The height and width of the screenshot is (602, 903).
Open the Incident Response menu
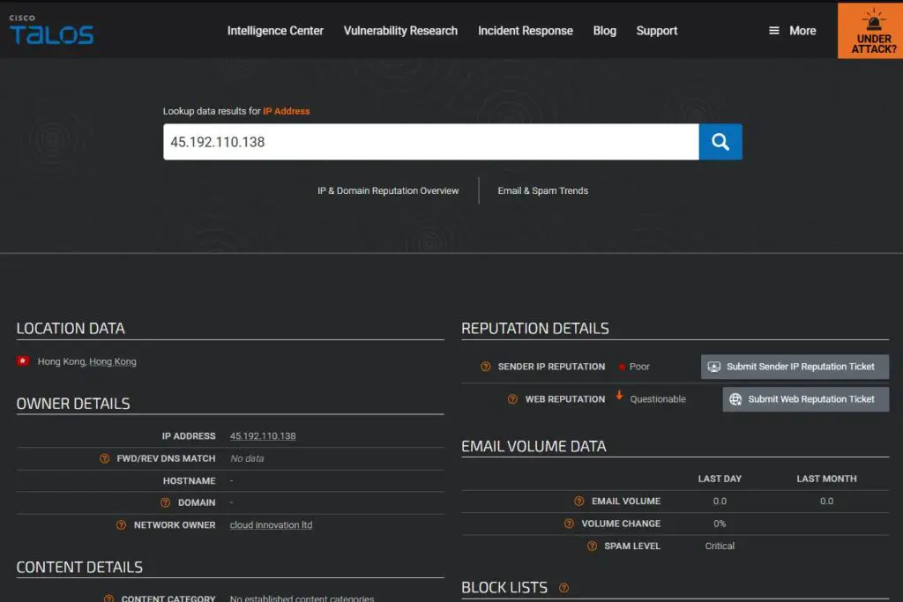click(526, 31)
